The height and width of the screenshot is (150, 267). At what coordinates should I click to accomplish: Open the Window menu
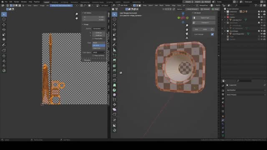click(x=24, y=2)
